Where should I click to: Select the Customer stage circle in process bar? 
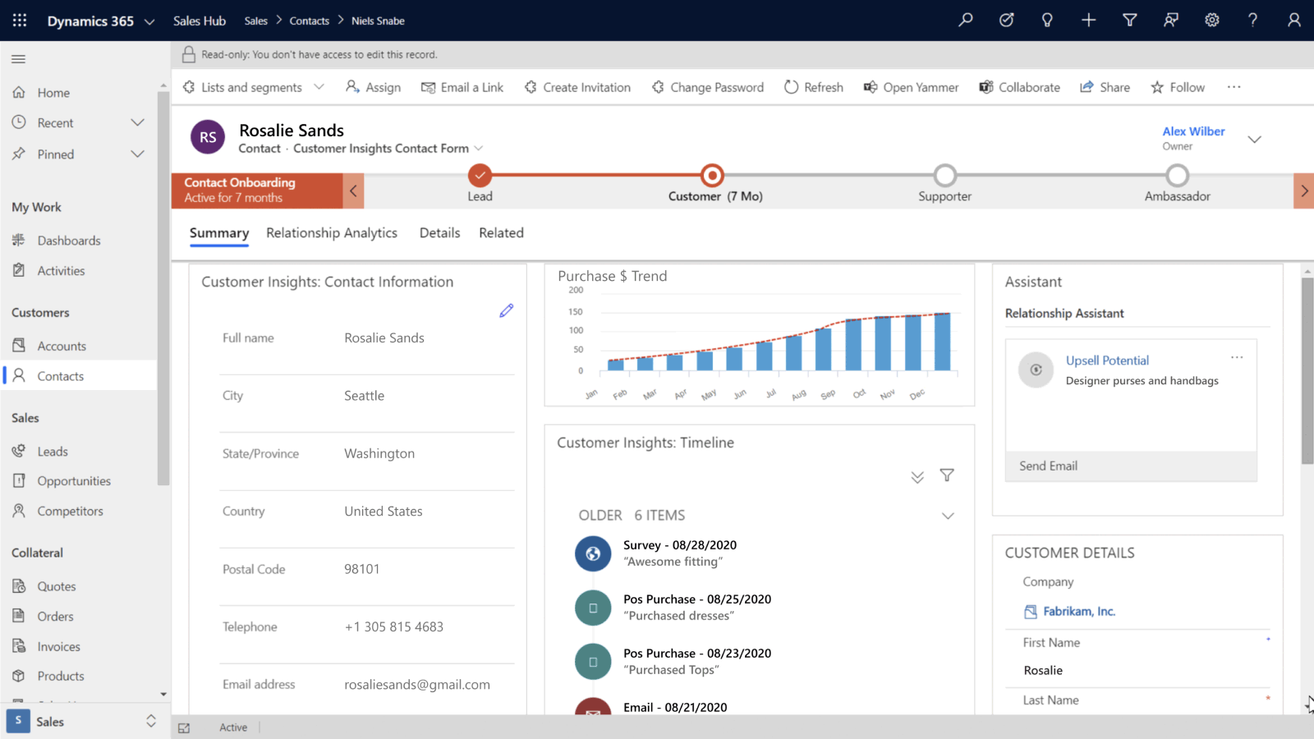[712, 176]
